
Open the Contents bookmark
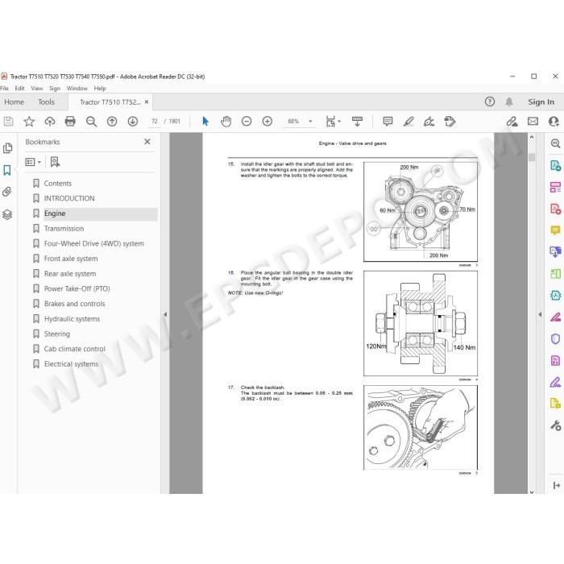(57, 184)
